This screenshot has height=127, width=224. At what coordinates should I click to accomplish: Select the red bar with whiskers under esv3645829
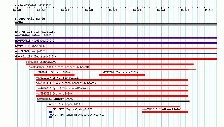pos(112,70)
